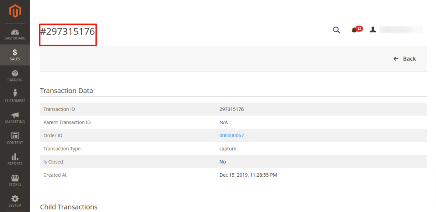Open order ID 000000067 link
The image size is (436, 212).
click(x=231, y=135)
